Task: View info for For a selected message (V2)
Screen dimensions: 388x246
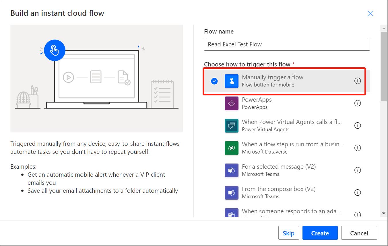Action: (358, 170)
